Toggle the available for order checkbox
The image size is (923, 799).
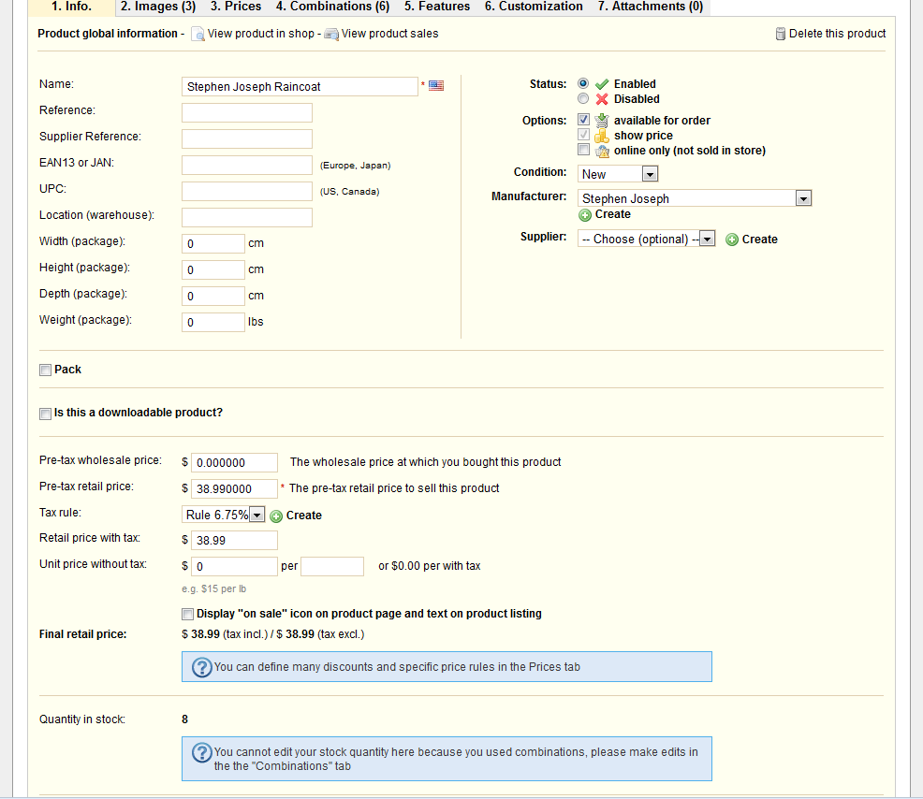(x=583, y=120)
